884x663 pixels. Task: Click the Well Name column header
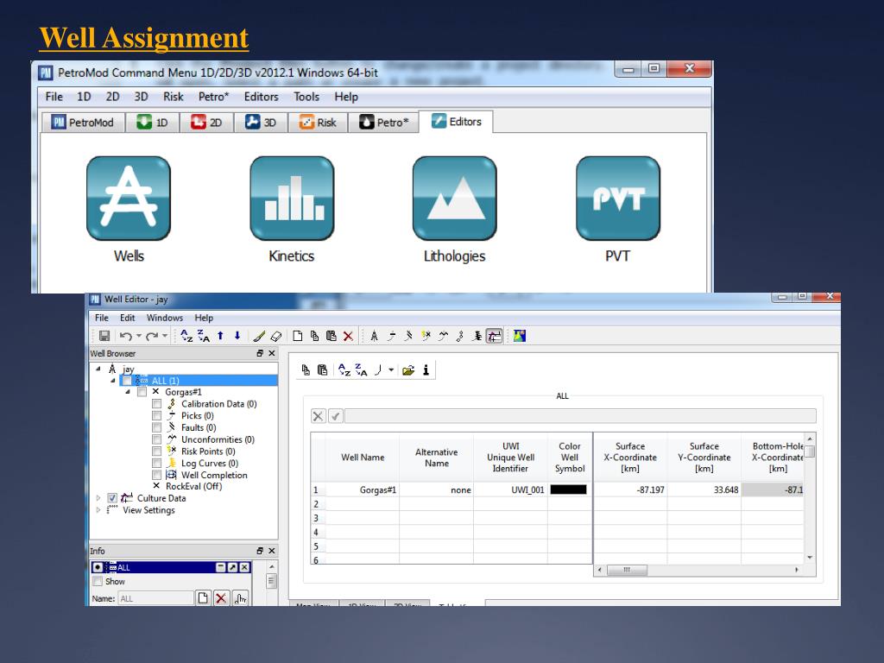coord(363,458)
